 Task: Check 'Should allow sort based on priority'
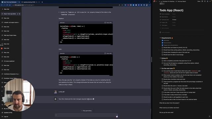(162, 48)
